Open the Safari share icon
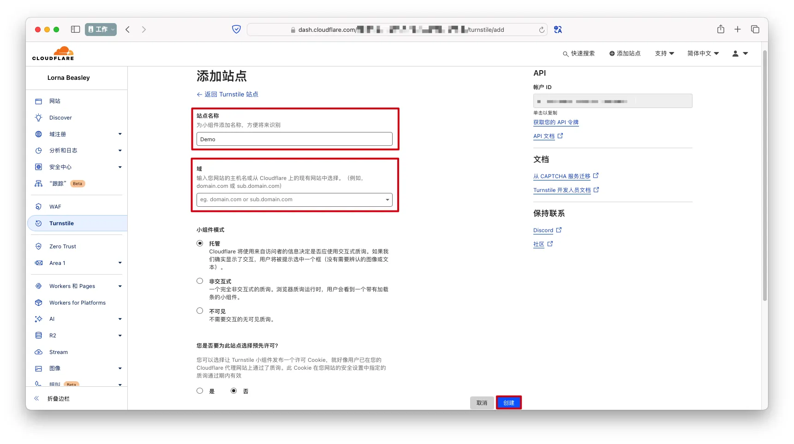This screenshot has height=444, width=794. tap(721, 29)
